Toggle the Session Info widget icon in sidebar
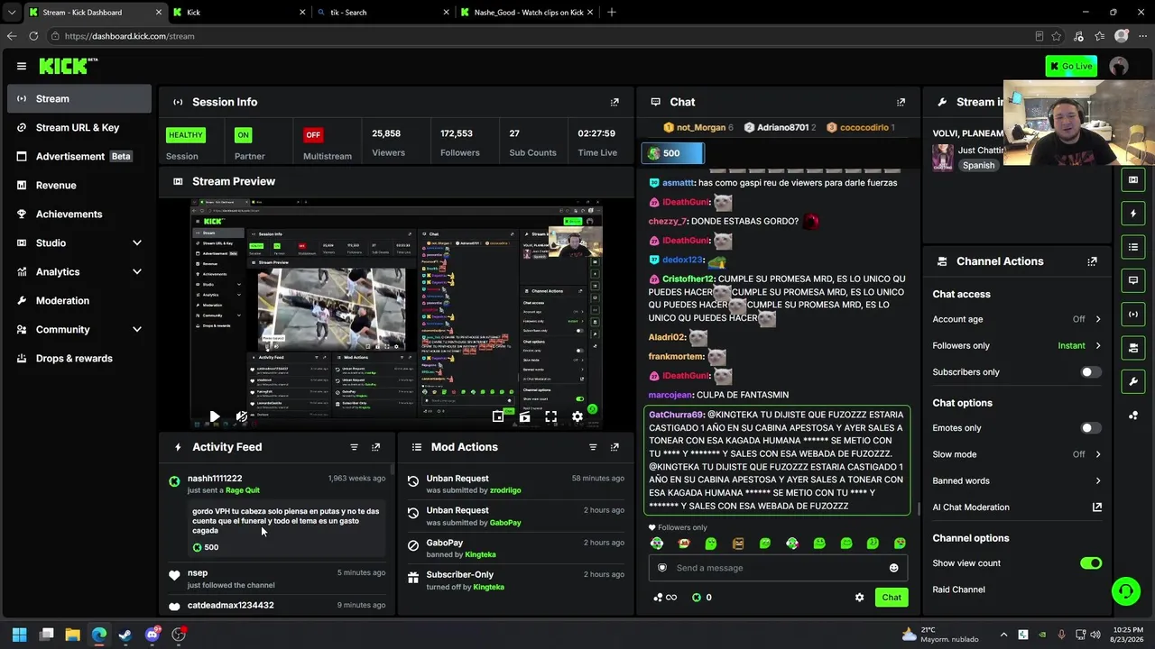Image resolution: width=1155 pixels, height=649 pixels. [x=1133, y=314]
